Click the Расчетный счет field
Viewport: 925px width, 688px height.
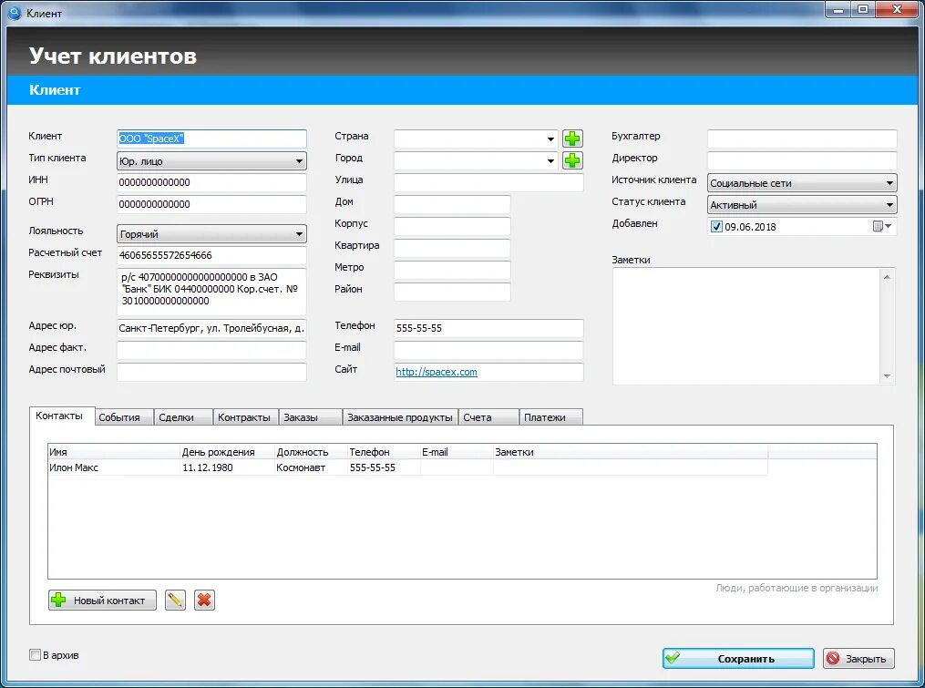click(211, 255)
